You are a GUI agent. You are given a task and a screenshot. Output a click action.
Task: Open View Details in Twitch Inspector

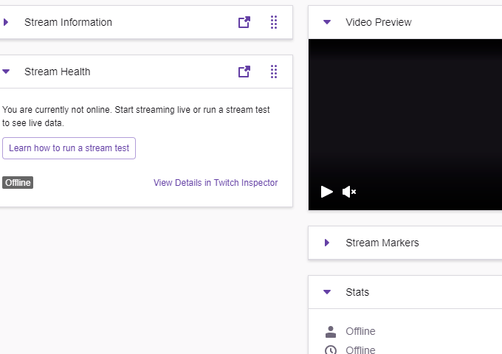[216, 183]
